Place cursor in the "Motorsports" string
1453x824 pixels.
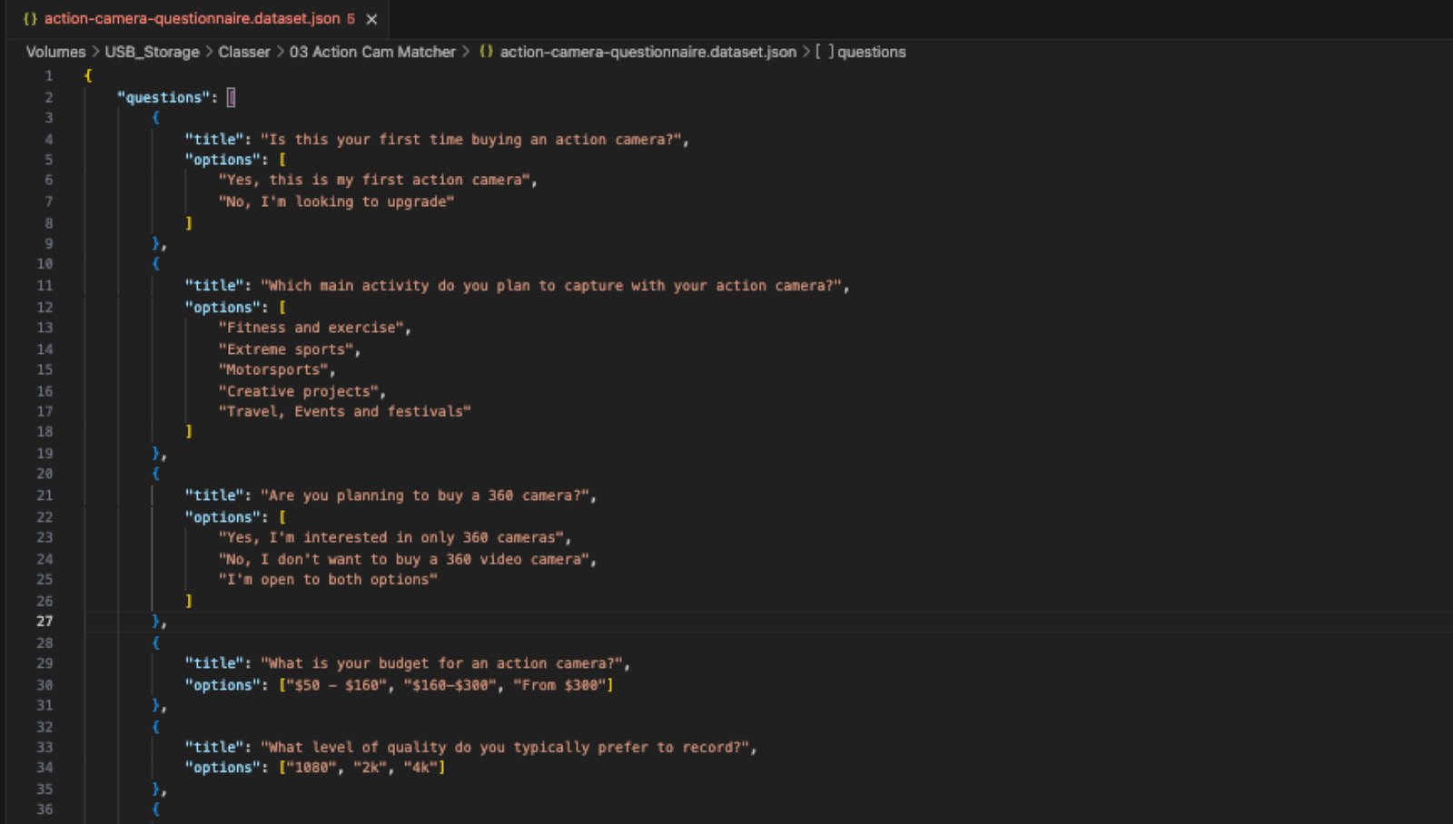(x=273, y=370)
